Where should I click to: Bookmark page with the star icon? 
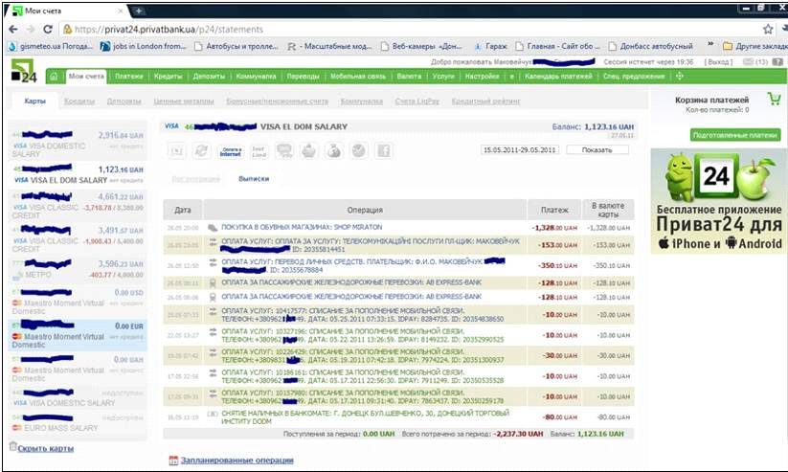click(x=764, y=30)
